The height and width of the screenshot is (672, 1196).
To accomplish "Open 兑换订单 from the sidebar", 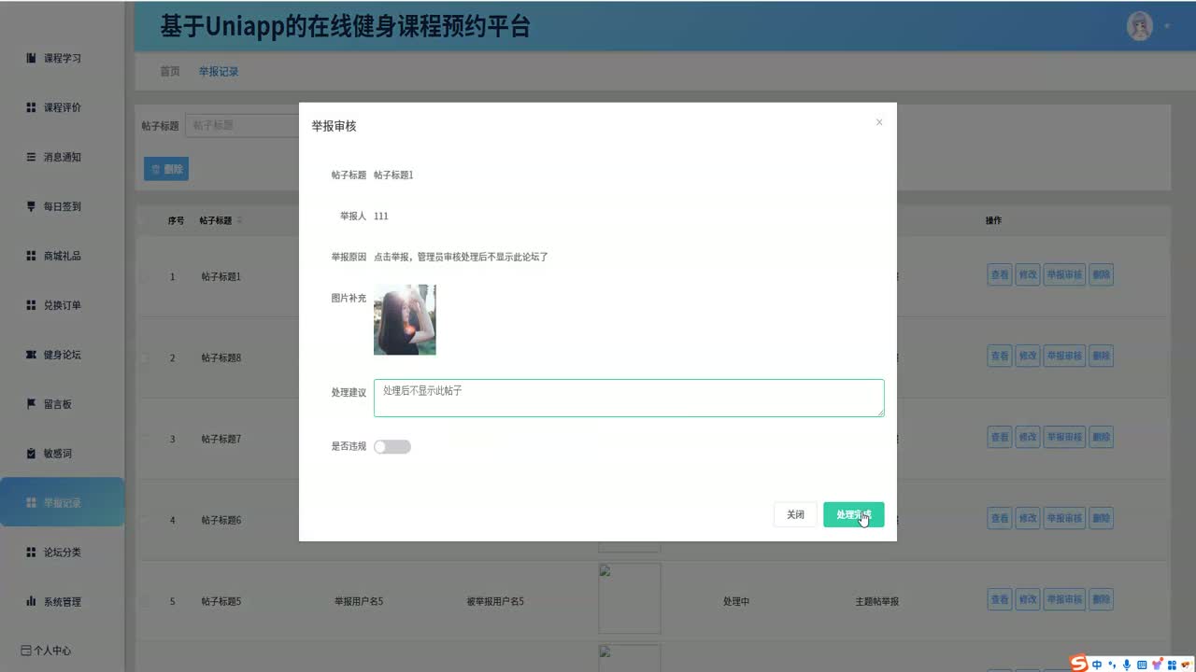I will click(62, 305).
